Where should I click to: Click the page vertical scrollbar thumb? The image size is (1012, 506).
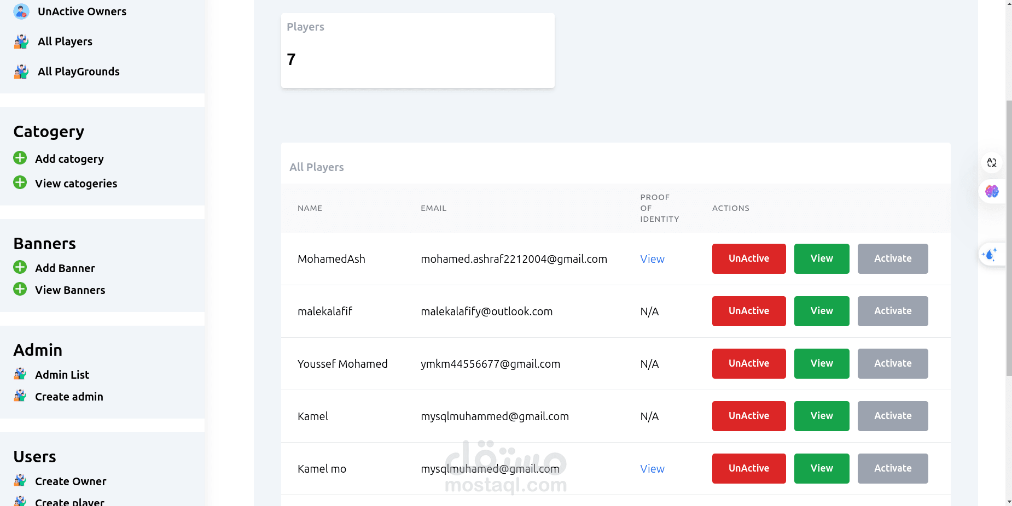[1009, 238]
